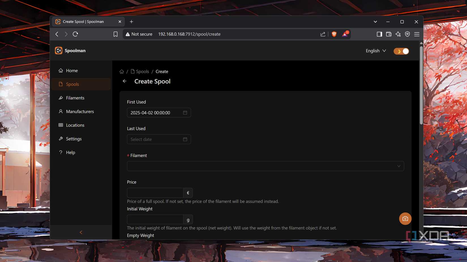Toggle the dark mode theme switch
Image resolution: width=467 pixels, height=262 pixels.
[401, 51]
